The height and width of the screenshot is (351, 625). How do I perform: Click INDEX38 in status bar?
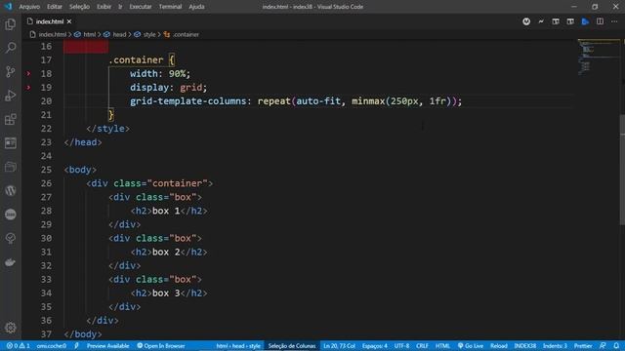coord(525,346)
